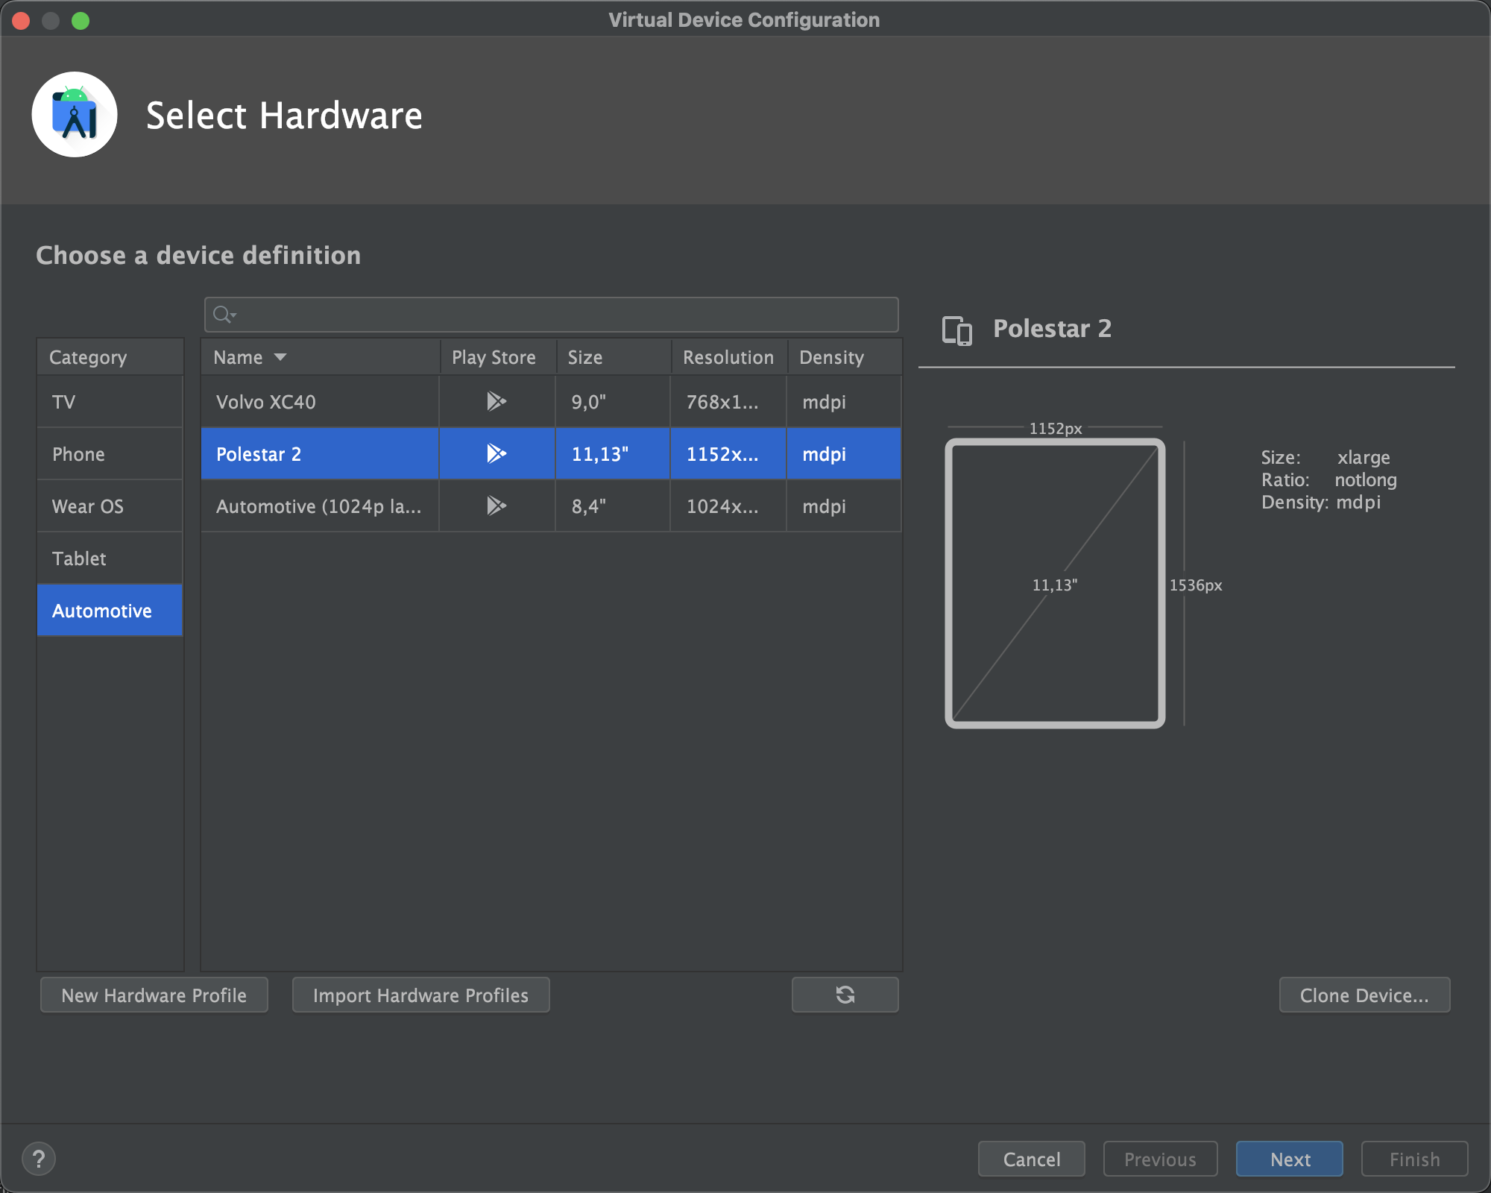Image resolution: width=1491 pixels, height=1193 pixels.
Task: Click the Play Store icon for Volvo XC40
Action: click(x=496, y=401)
